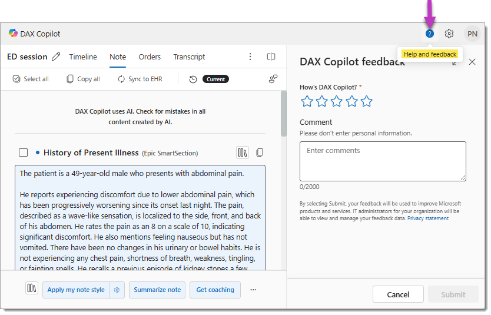Image resolution: width=491 pixels, height=315 pixels.
Task: Rate DAX Copilot three stars
Action: (x=337, y=101)
